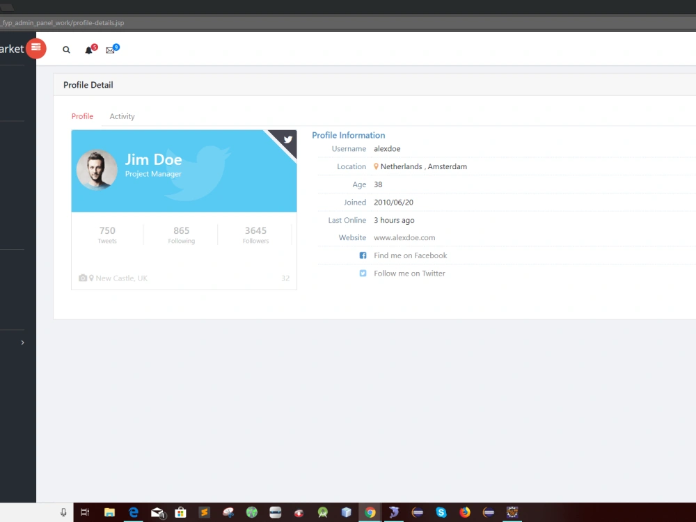Expand the sidebar chevron arrow
The height and width of the screenshot is (522, 696).
coord(23,342)
